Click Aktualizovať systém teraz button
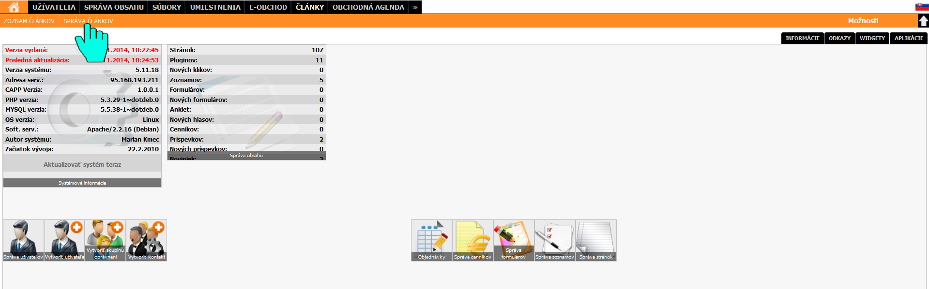The height and width of the screenshot is (289, 929). pos(82,165)
